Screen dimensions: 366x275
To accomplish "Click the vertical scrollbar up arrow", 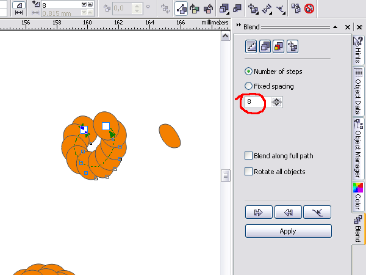I will [225, 36].
